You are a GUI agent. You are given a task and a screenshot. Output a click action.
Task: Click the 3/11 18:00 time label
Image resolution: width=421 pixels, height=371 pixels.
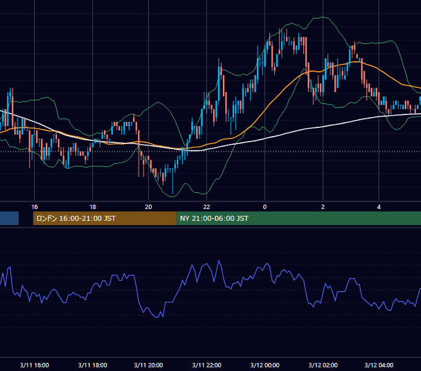click(x=93, y=365)
